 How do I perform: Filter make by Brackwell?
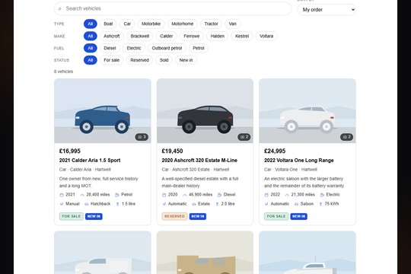point(140,37)
